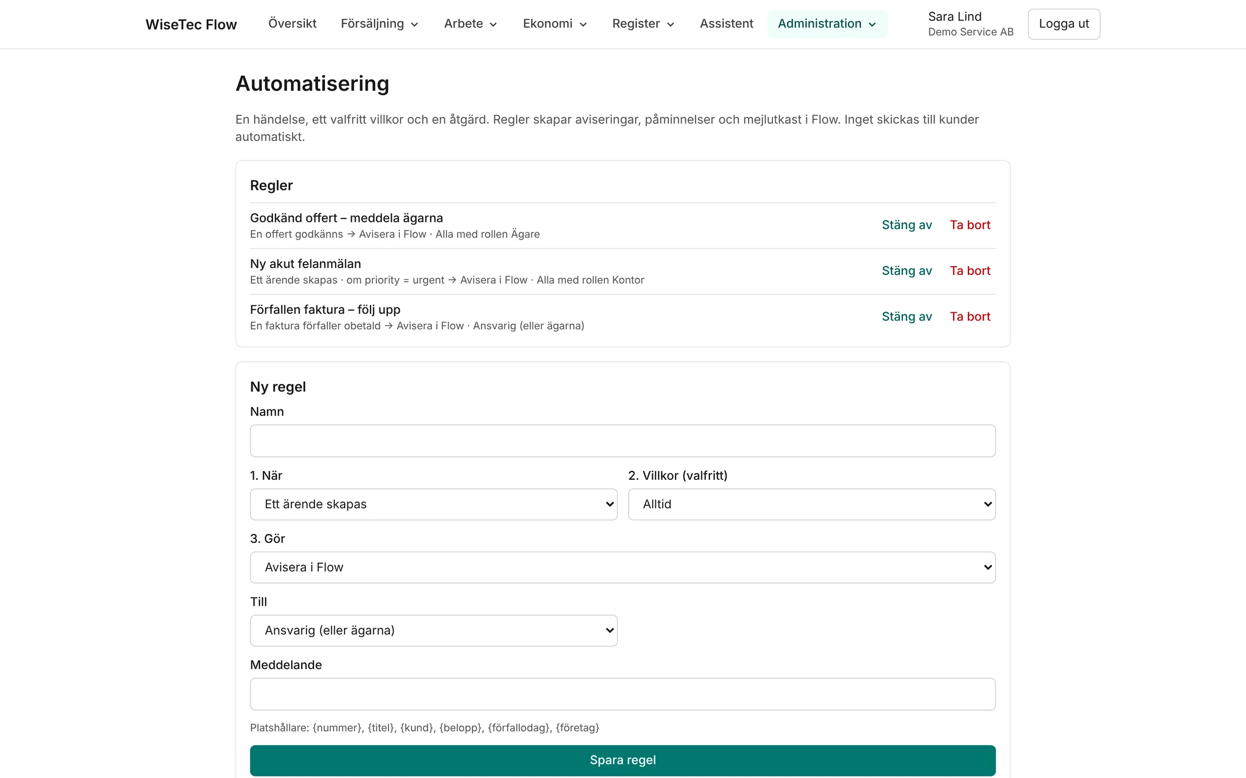
Task: Expand the Ekonomi menu
Action: tap(554, 24)
